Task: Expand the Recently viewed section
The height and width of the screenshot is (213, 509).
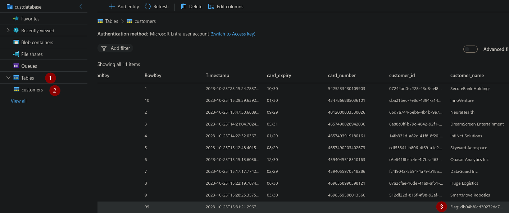Action: click(9, 30)
